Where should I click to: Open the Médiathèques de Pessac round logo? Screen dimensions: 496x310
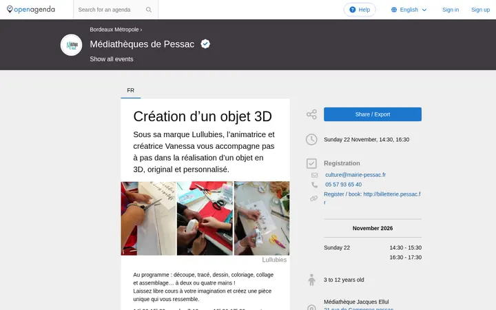[71, 45]
